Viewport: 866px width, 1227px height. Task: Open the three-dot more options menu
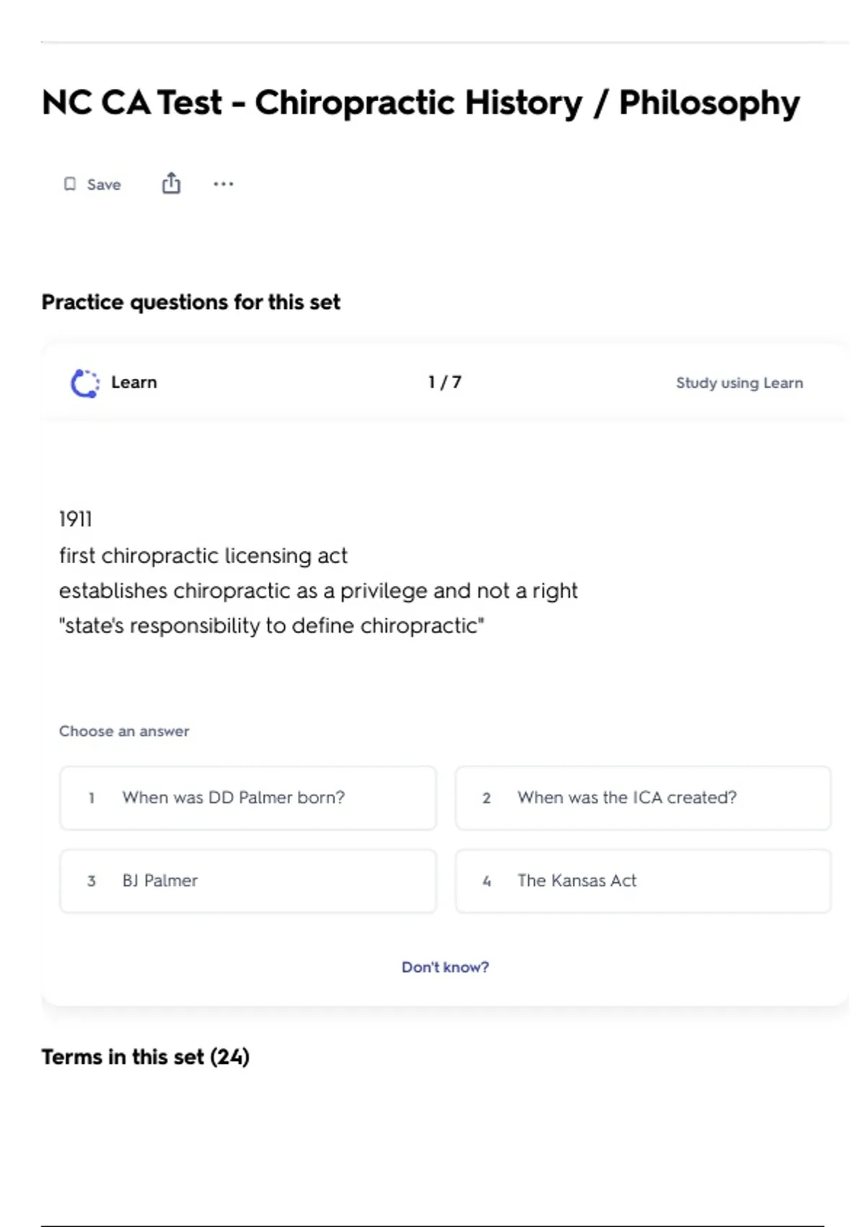(223, 184)
